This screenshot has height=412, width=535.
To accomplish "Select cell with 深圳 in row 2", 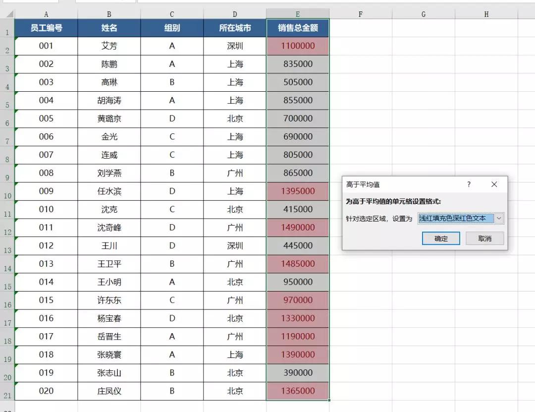I will tap(235, 46).
